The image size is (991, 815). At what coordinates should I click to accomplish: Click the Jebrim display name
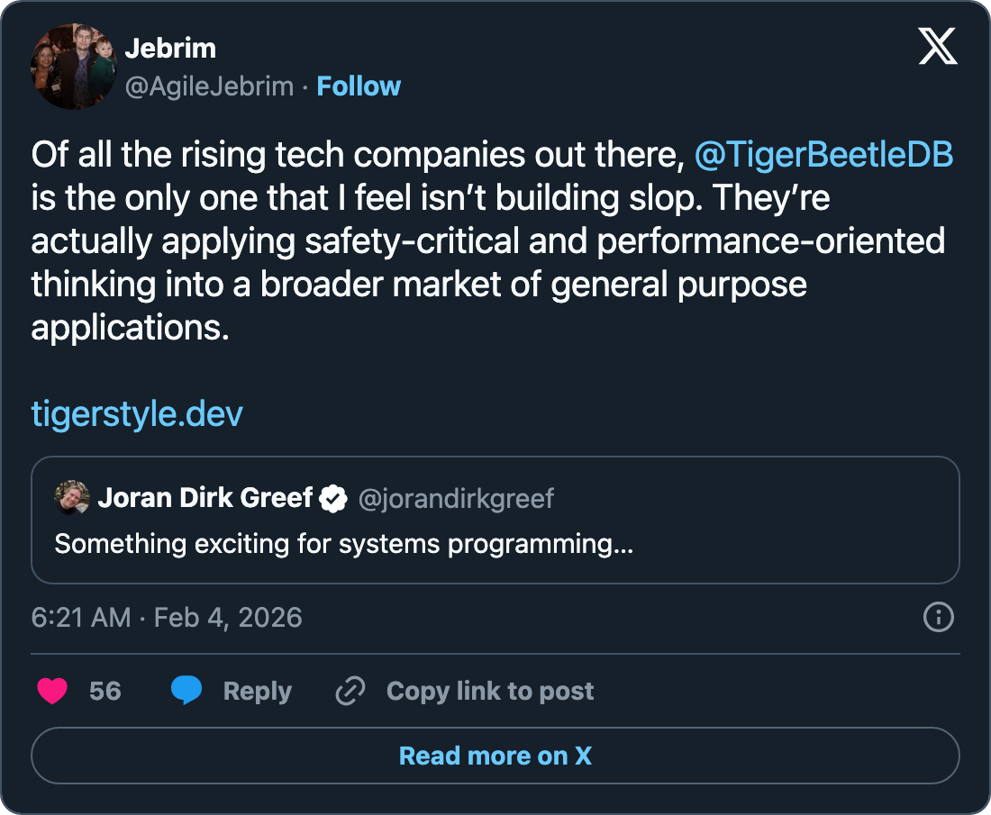(x=170, y=48)
